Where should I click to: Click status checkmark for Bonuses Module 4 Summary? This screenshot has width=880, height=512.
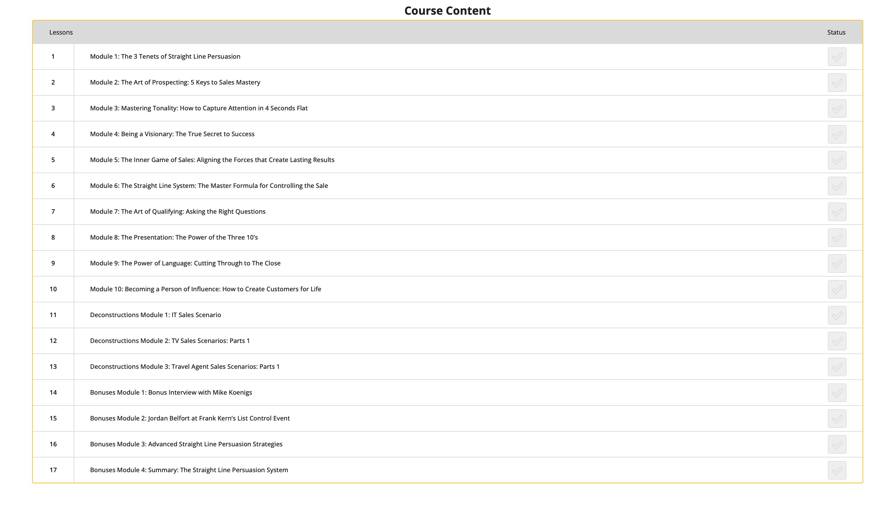click(837, 470)
